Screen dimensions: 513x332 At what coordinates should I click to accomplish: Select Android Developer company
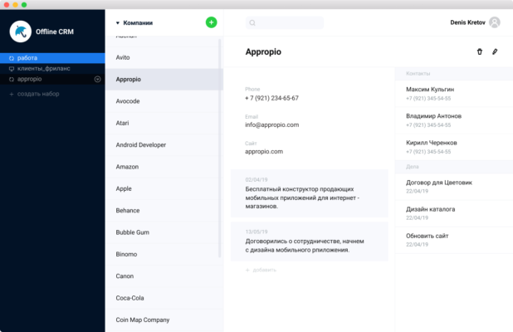[x=141, y=145]
